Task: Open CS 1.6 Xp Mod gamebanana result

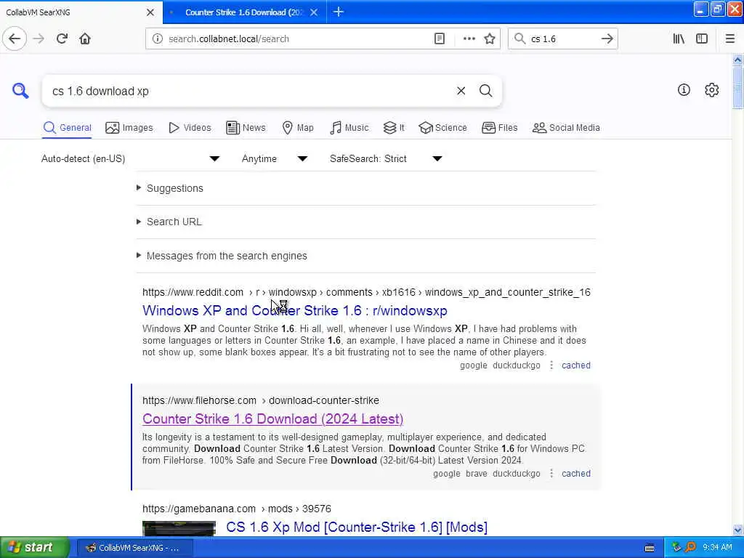Action: click(357, 527)
